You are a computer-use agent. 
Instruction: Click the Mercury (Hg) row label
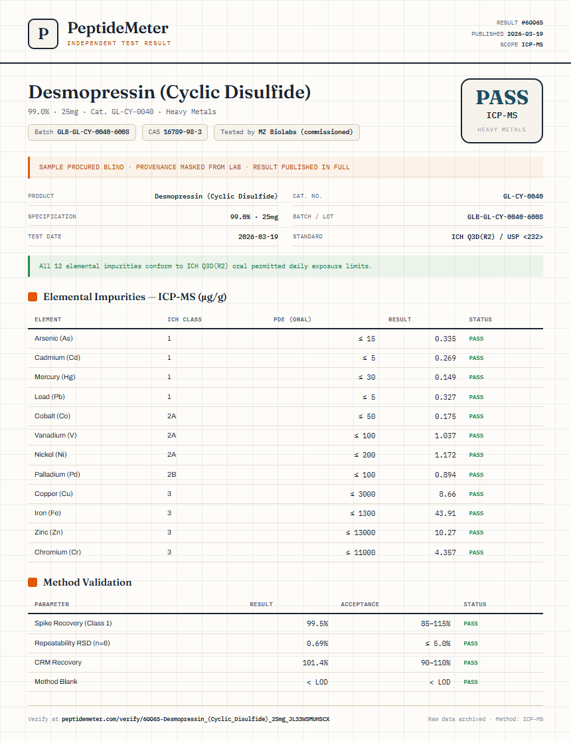[55, 377]
